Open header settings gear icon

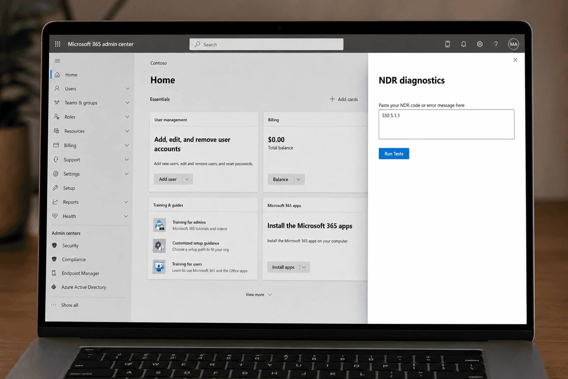pyautogui.click(x=480, y=44)
